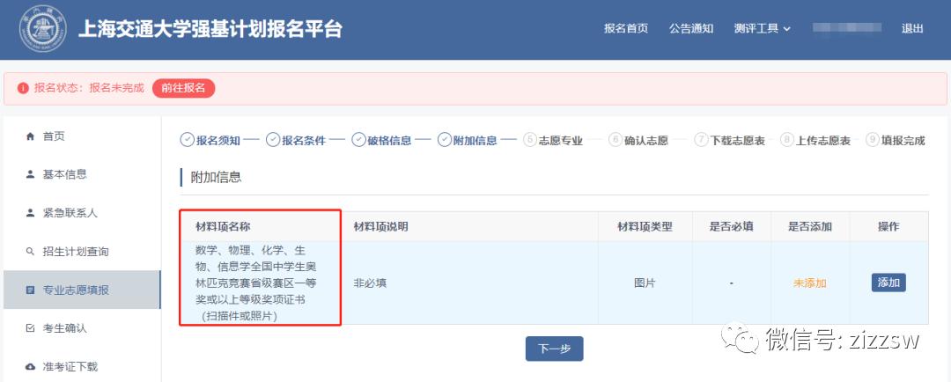The width and height of the screenshot is (951, 382).
Task: Click the 报名条件 step label
Action: (x=304, y=141)
